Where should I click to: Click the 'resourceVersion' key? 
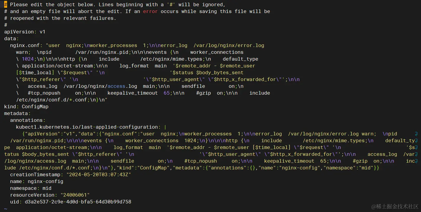pos(32,195)
